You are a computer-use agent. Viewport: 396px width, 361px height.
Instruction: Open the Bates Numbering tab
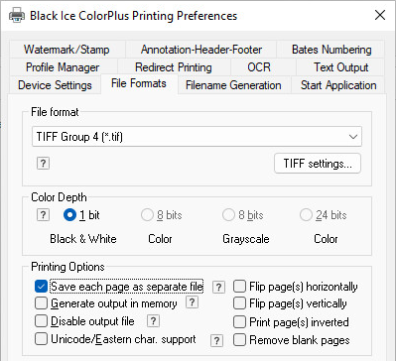pyautogui.click(x=331, y=50)
